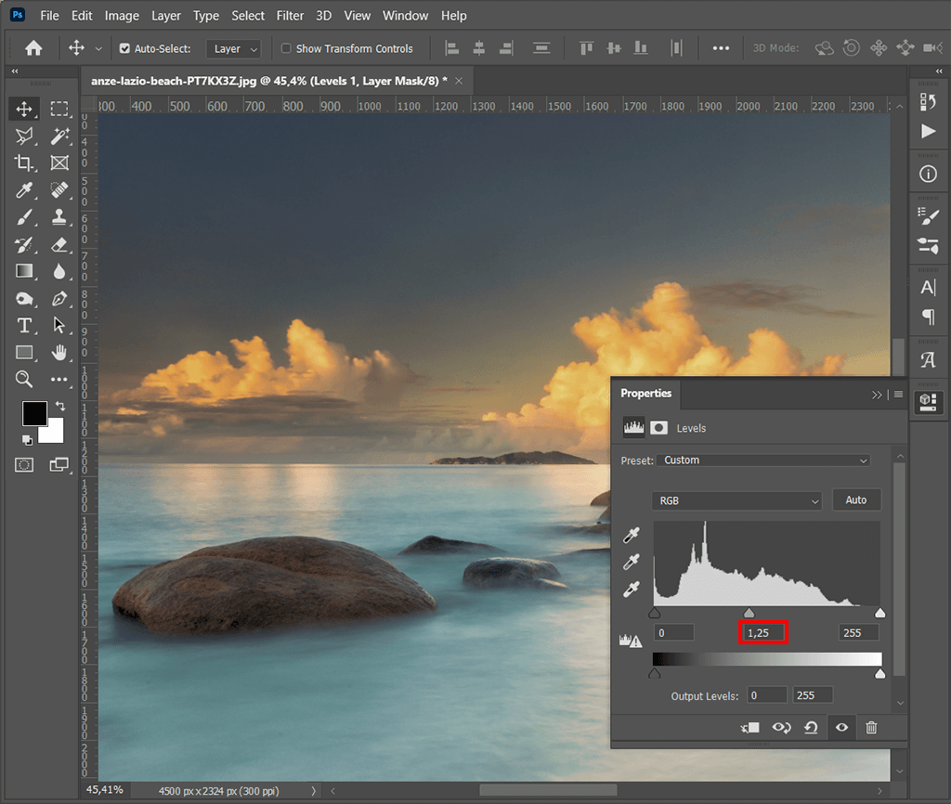Select the Zoom tool
The height and width of the screenshot is (804, 951).
pyautogui.click(x=24, y=380)
